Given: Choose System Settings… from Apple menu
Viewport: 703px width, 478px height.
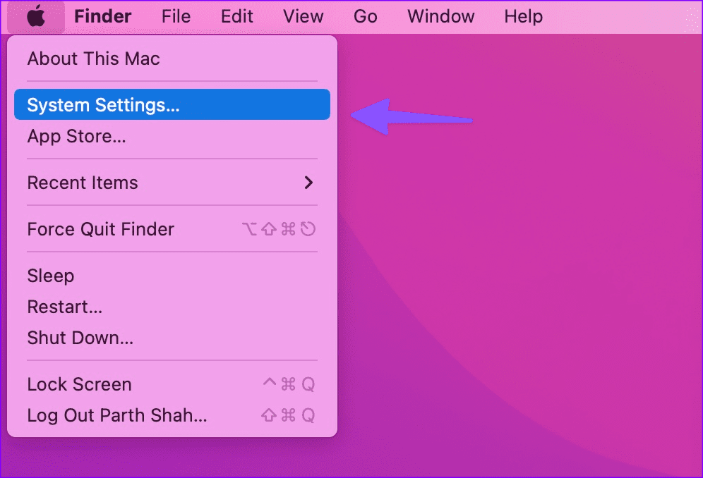Looking at the screenshot, I should pyautogui.click(x=172, y=104).
